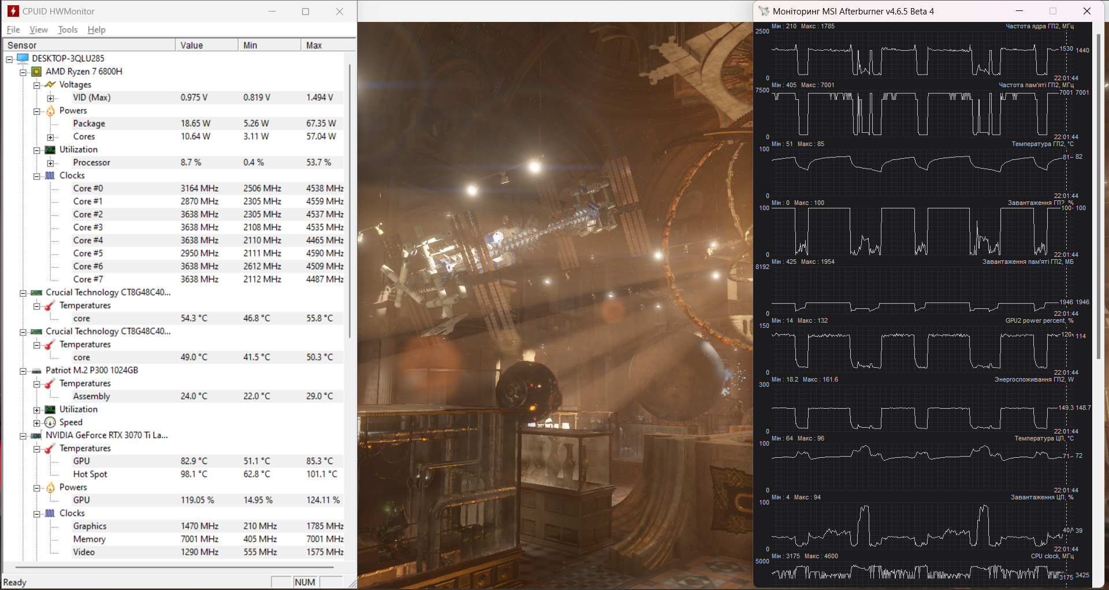Collapse the CPU Clocks tree node
Image resolution: width=1109 pixels, height=590 pixels.
(x=37, y=176)
